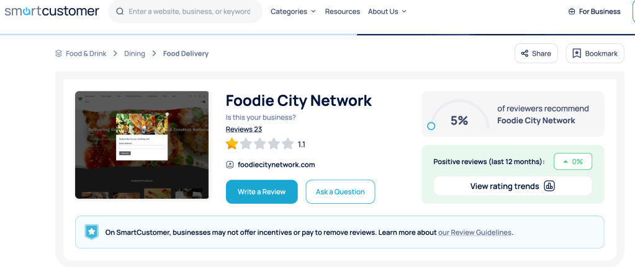Click the 5% recommend gauge

pyautogui.click(x=459, y=118)
